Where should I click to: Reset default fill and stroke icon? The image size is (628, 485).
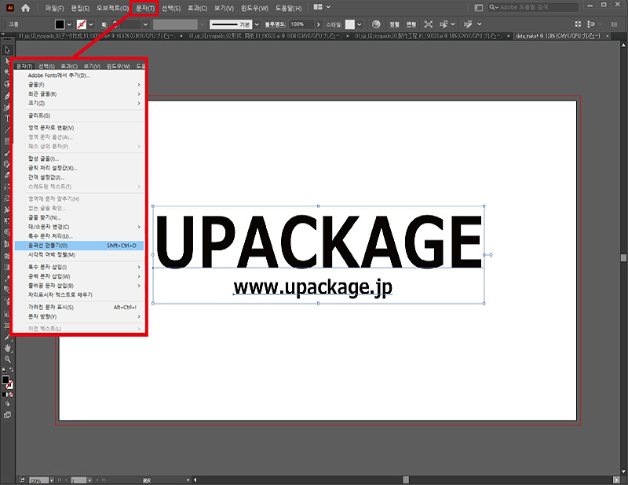pos(4,370)
